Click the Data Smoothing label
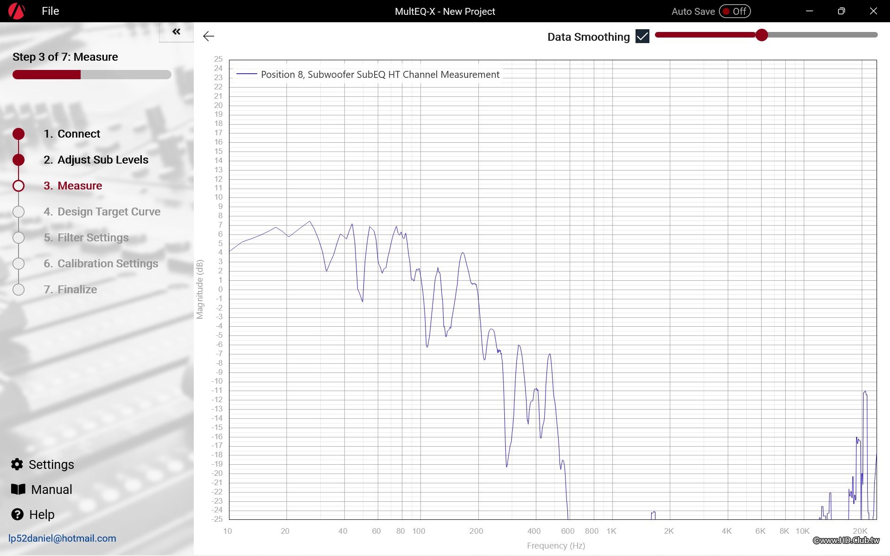Image resolution: width=890 pixels, height=556 pixels. (x=588, y=37)
